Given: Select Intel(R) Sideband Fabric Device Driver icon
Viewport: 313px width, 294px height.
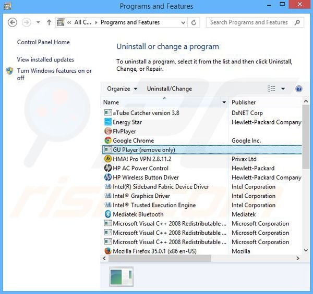Looking at the screenshot, I should point(108,186).
